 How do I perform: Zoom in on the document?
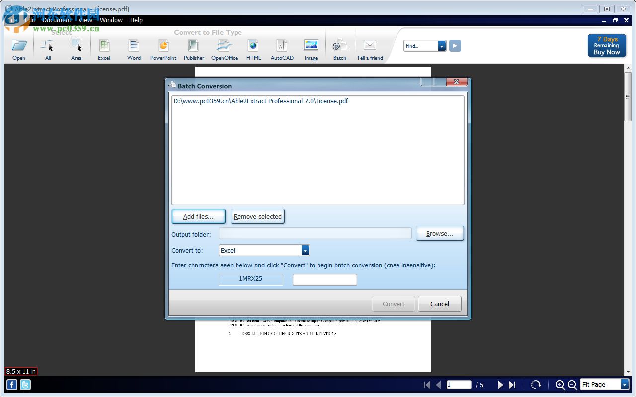tap(560, 385)
